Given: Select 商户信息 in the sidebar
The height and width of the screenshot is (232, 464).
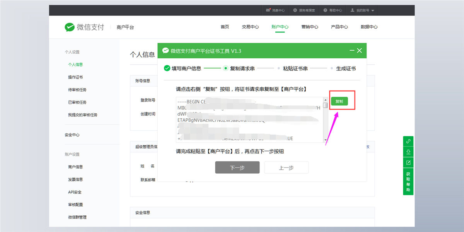Looking at the screenshot, I should click(75, 167).
